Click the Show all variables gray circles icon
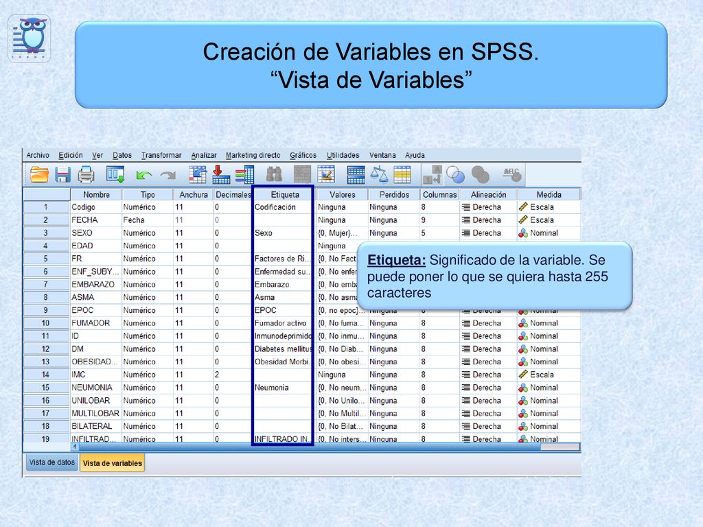Image resolution: width=703 pixels, height=527 pixels. pyautogui.click(x=480, y=175)
